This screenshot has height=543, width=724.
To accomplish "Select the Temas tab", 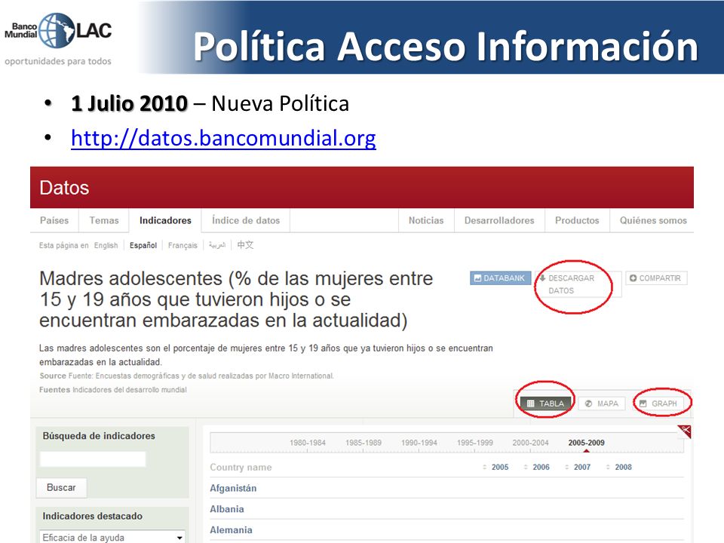I will point(104,221).
